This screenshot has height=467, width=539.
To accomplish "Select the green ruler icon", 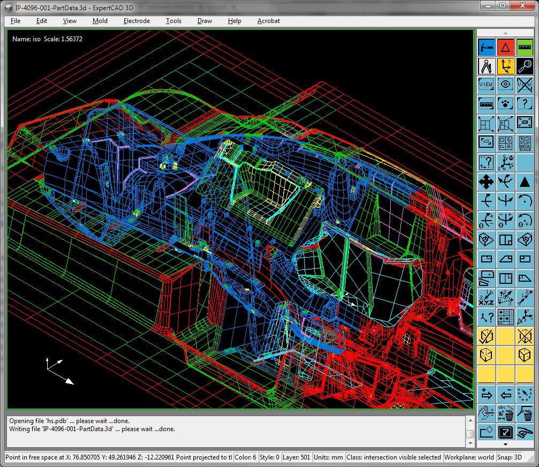I will click(x=525, y=47).
